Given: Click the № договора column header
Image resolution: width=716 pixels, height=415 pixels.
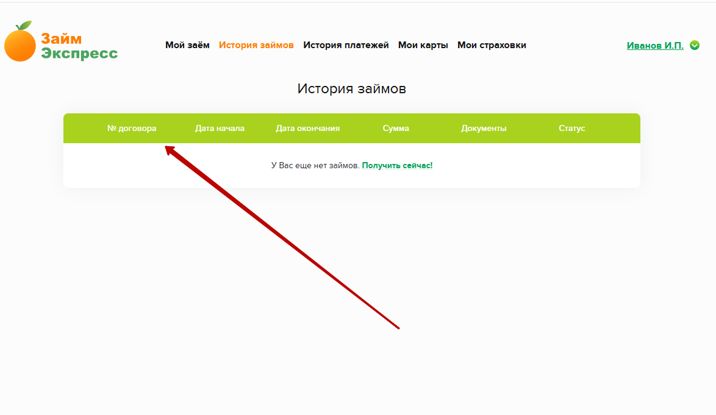Looking at the screenshot, I should (x=132, y=128).
